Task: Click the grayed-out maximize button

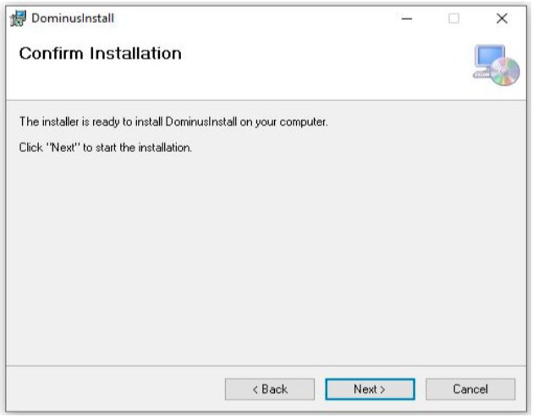Action: click(453, 19)
